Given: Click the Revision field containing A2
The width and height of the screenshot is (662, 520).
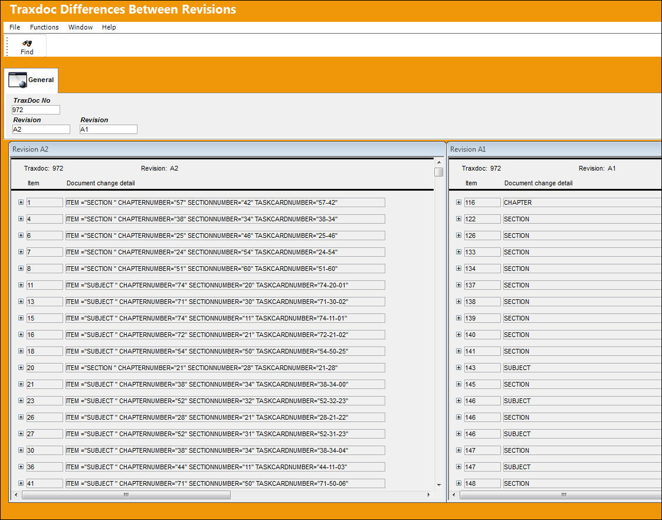Looking at the screenshot, I should pyautogui.click(x=41, y=129).
